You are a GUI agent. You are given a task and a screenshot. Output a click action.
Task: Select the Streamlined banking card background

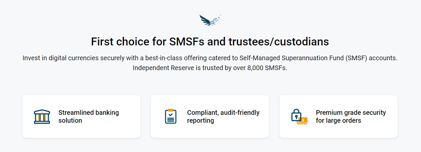click(81, 116)
